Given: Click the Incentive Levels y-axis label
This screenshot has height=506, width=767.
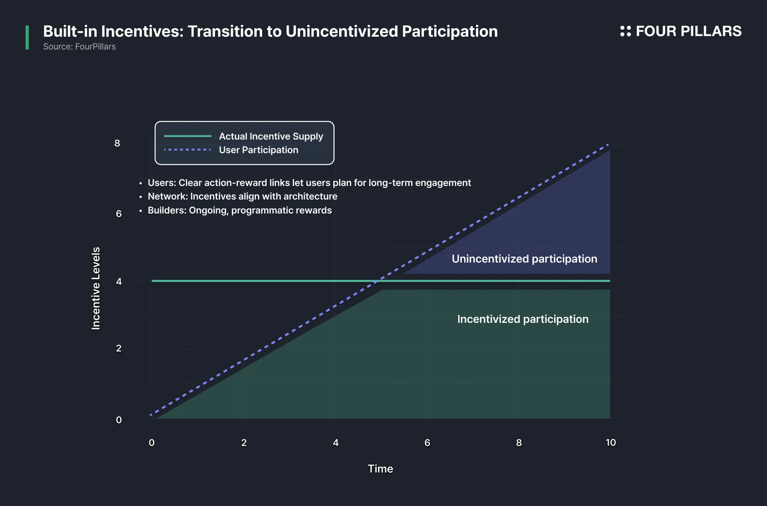Looking at the screenshot, I should click(x=96, y=288).
